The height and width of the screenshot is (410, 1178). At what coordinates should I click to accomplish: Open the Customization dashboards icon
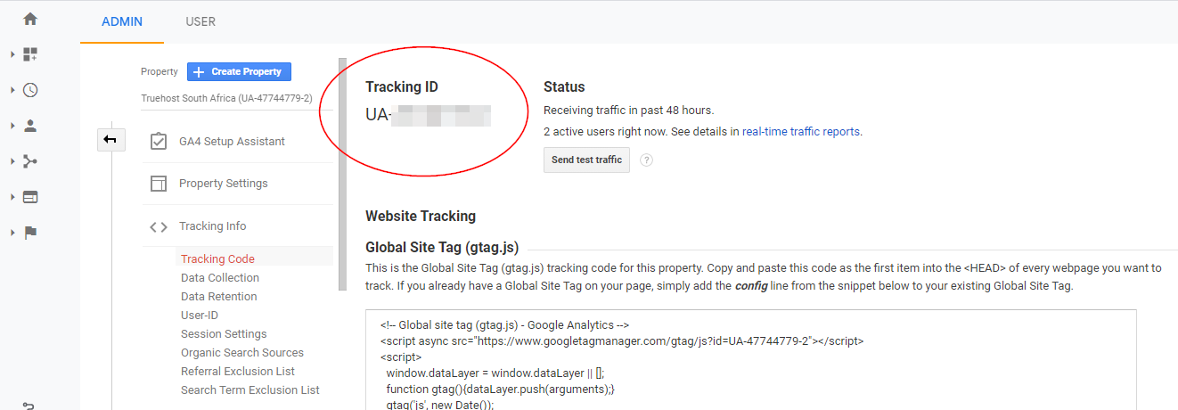pos(30,54)
